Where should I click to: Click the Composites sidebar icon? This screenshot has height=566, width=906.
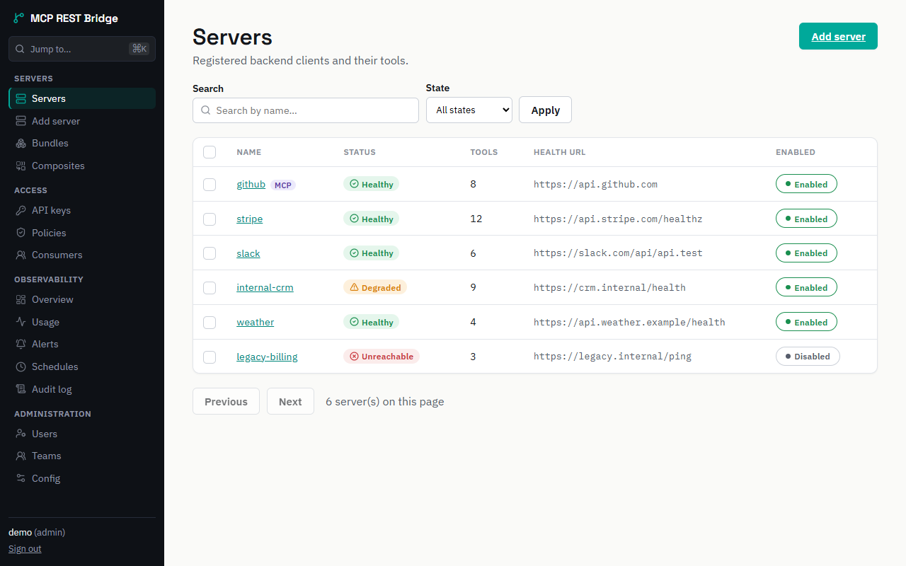pos(21,166)
